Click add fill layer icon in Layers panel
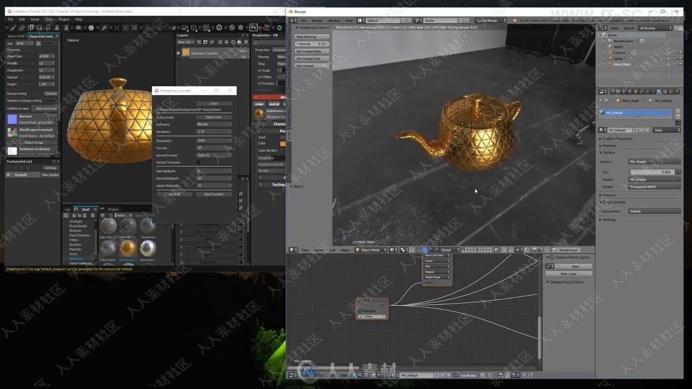The image size is (692, 389). pos(227,42)
